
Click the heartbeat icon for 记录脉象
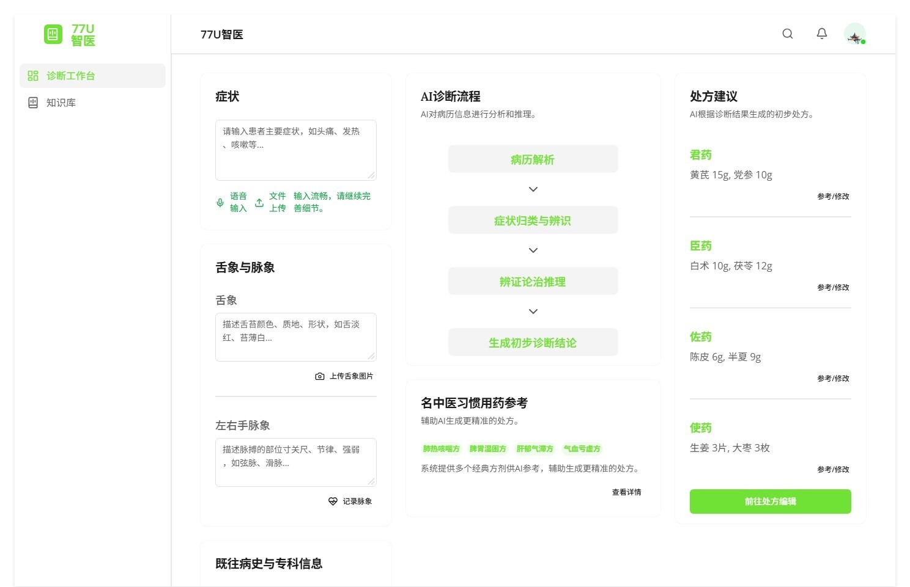click(333, 501)
